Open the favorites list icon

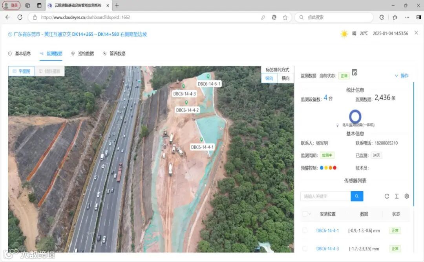point(395,17)
